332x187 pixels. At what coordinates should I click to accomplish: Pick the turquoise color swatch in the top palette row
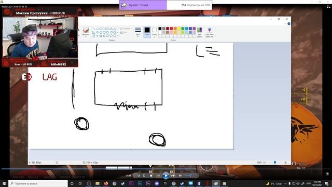click(x=187, y=29)
